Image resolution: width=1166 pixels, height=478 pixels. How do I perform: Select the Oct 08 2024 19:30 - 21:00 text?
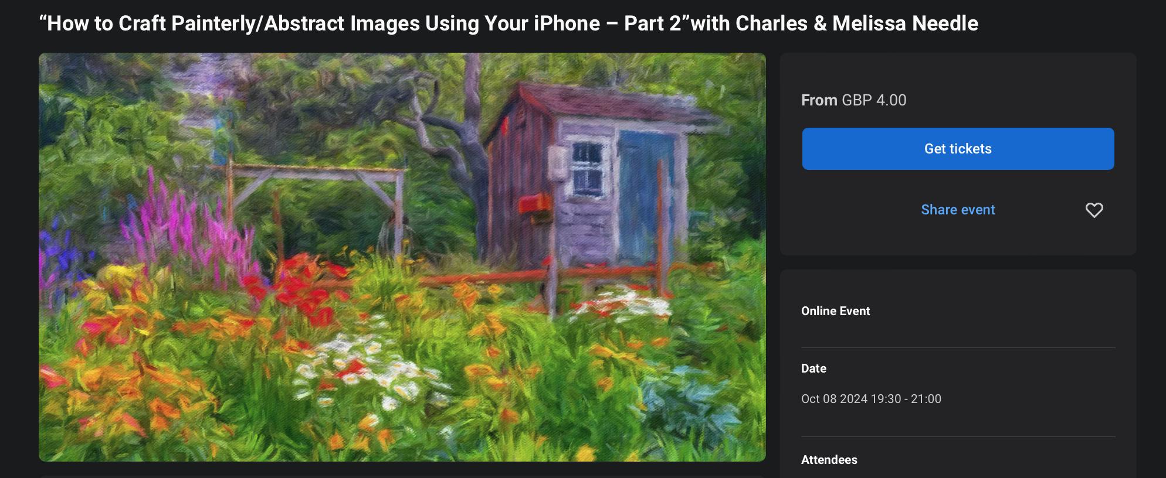point(871,399)
